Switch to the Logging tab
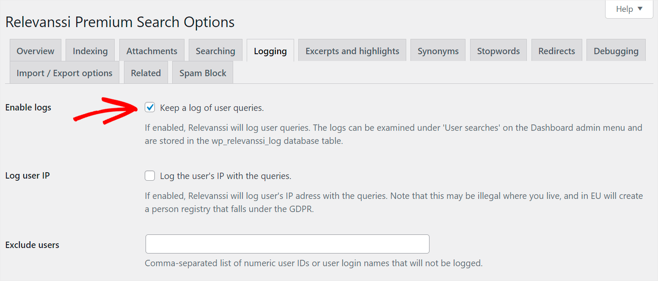The height and width of the screenshot is (281, 658). 270,50
